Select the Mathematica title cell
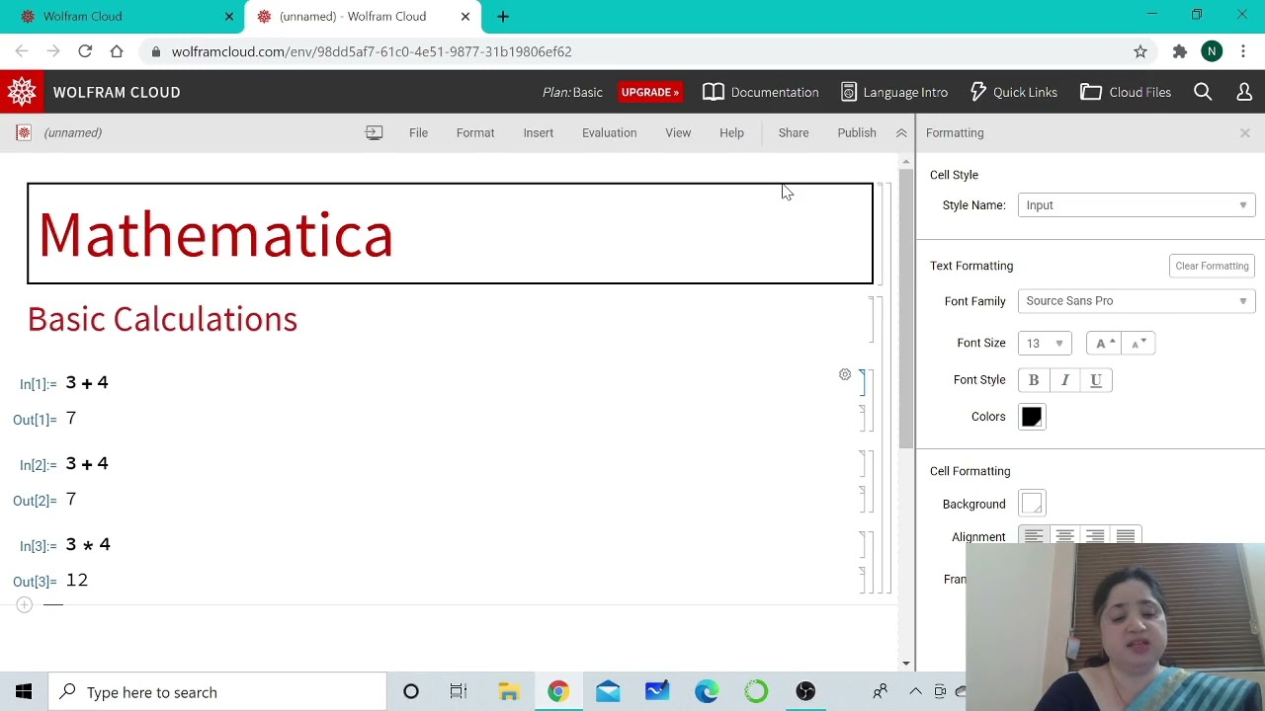1265x711 pixels. pos(450,233)
